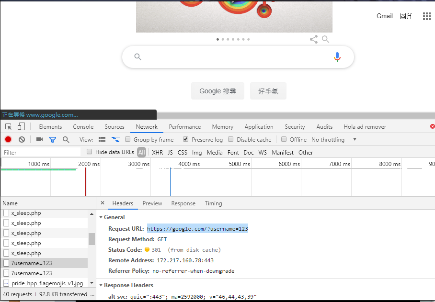Switch to the Performance tab
Viewport: 435px width, 302px height.
click(185, 127)
